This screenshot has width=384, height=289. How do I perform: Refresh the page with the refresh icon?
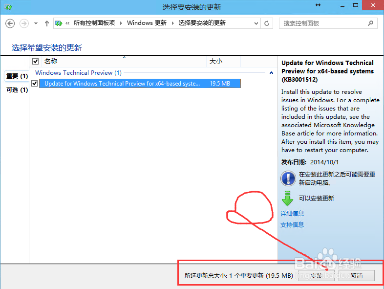pyautogui.click(x=267, y=23)
